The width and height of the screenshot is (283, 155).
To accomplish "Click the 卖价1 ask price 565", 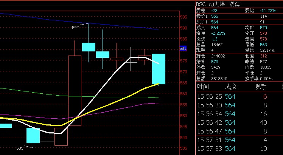I will [215, 16].
